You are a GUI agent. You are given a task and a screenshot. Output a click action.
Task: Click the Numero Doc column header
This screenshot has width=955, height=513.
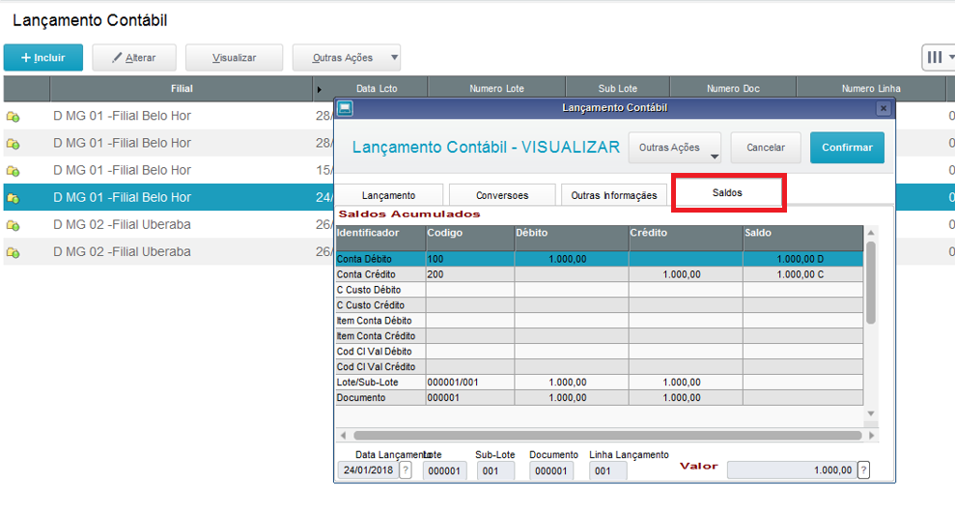pyautogui.click(x=733, y=88)
